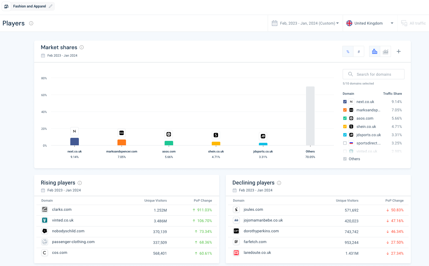
Task: Open clarks.com in Rising players list
Action: coord(62,210)
